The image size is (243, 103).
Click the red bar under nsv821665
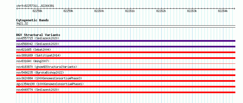(126, 52)
